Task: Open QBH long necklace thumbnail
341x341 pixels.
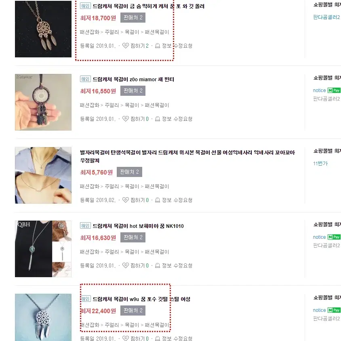Action: pos(43,249)
